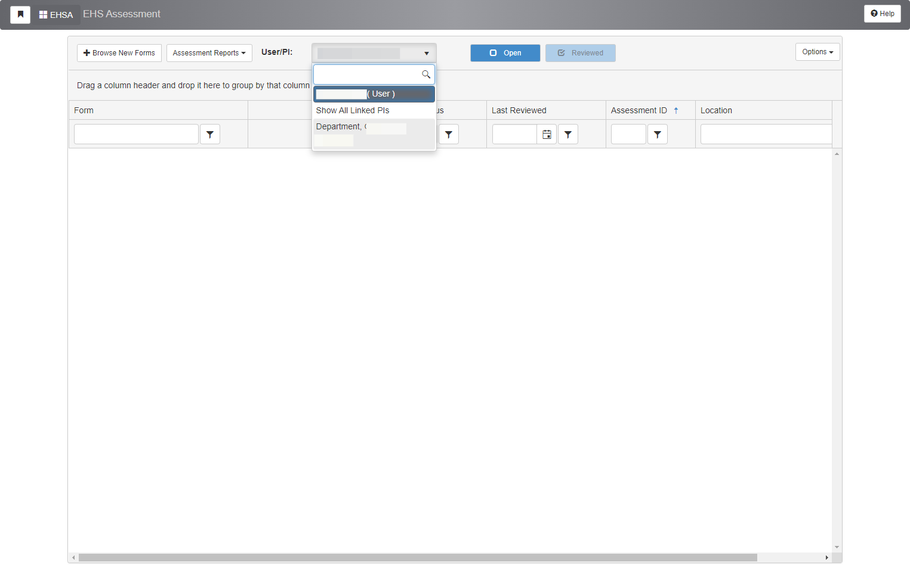Focus the Form filter text box
This screenshot has width=910, height=568.
click(x=136, y=134)
